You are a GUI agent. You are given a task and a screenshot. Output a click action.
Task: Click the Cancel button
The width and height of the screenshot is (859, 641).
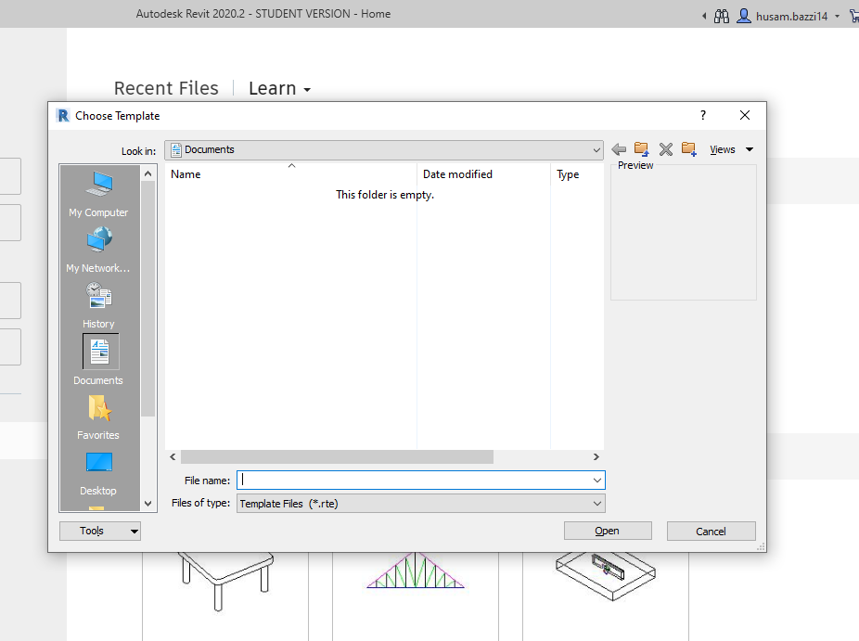pos(712,531)
